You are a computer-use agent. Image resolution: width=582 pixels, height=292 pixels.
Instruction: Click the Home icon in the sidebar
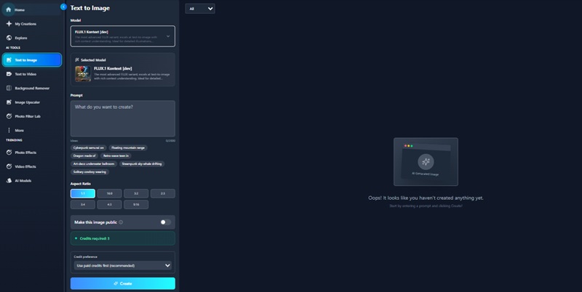tap(9, 9)
